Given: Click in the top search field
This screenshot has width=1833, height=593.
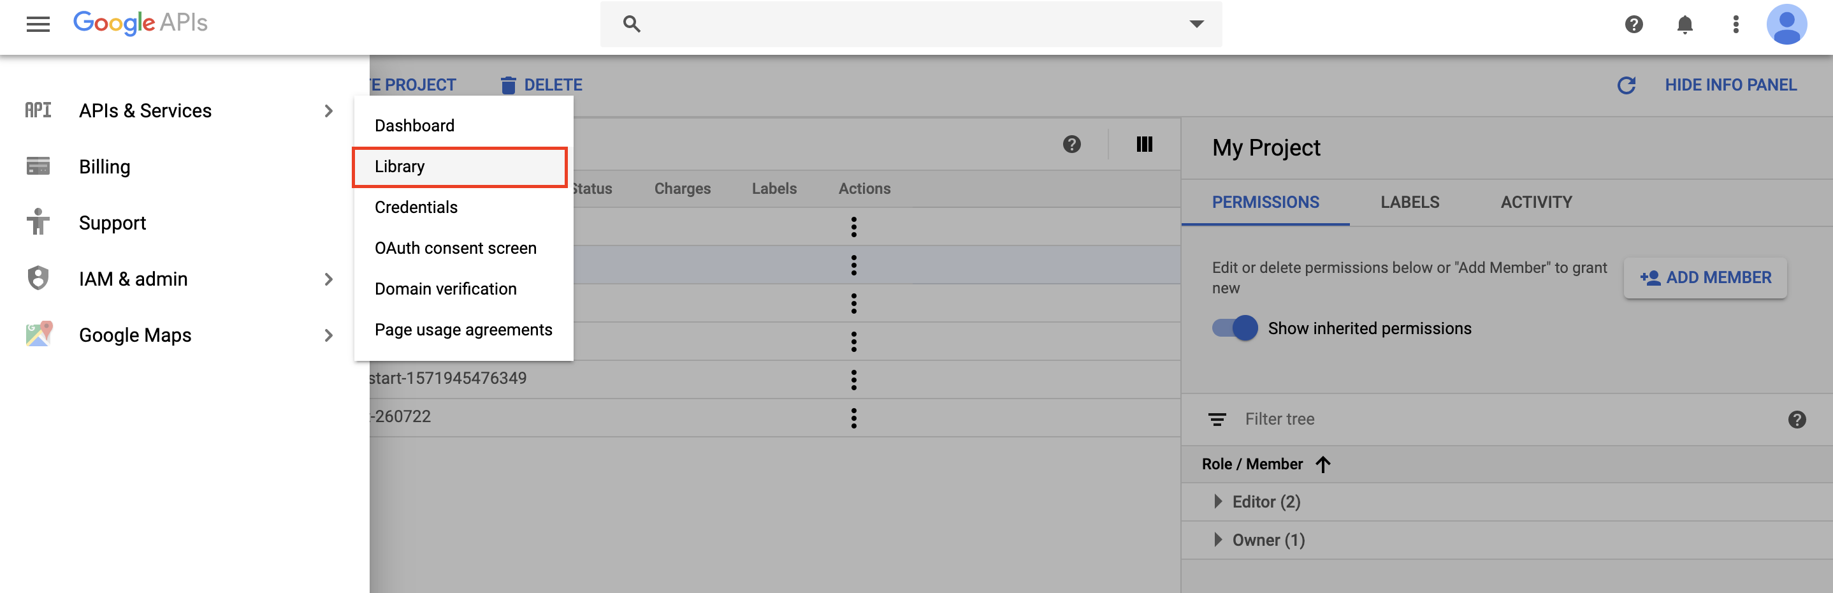Looking at the screenshot, I should [911, 24].
